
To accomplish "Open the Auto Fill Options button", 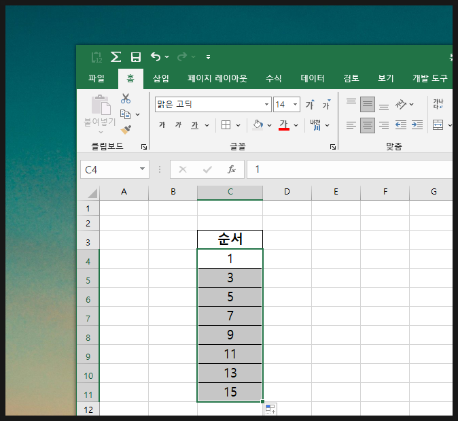I will click(x=270, y=409).
